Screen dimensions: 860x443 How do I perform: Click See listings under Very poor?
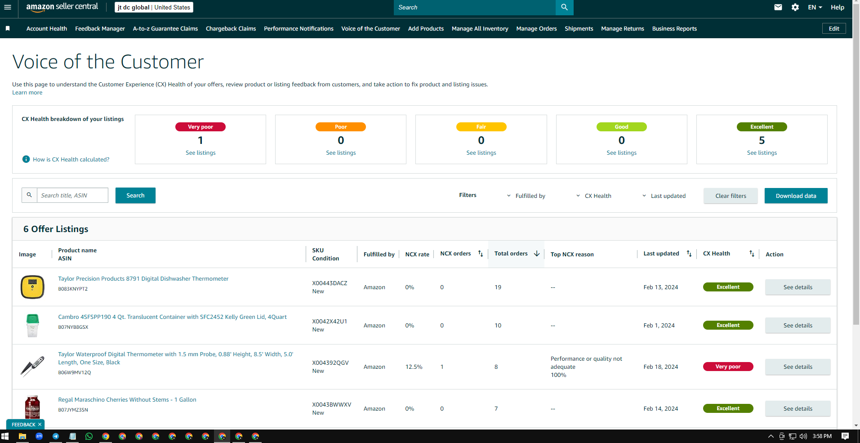pyautogui.click(x=201, y=153)
